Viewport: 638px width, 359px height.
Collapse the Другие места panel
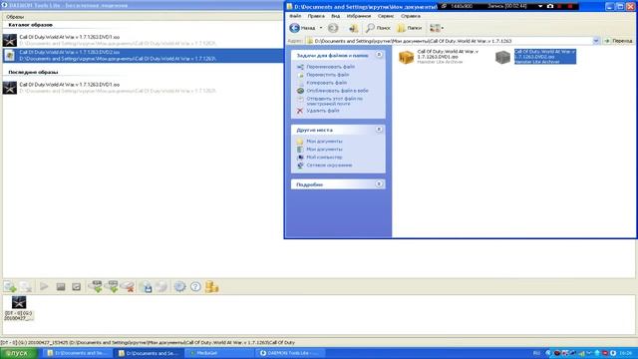click(379, 129)
